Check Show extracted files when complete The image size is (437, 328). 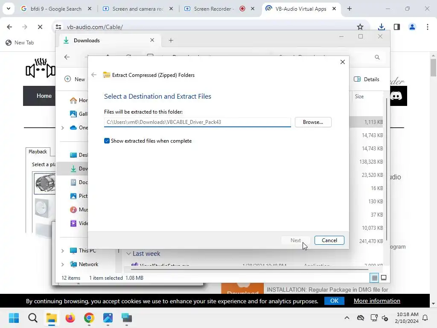point(107,141)
